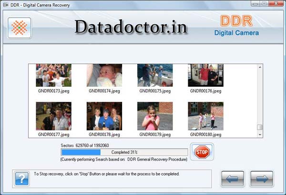Select thumbnail of GNDR00174.jpeg
Screen dimensions: 286x195
104,75
